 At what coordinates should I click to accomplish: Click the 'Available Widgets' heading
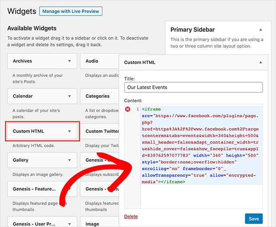(x=32, y=28)
